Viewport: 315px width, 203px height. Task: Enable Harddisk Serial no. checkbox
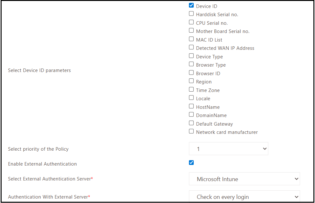coord(191,14)
